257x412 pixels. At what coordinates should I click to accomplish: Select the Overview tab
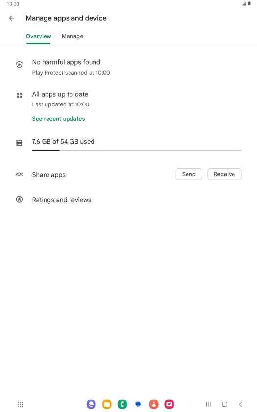38,36
